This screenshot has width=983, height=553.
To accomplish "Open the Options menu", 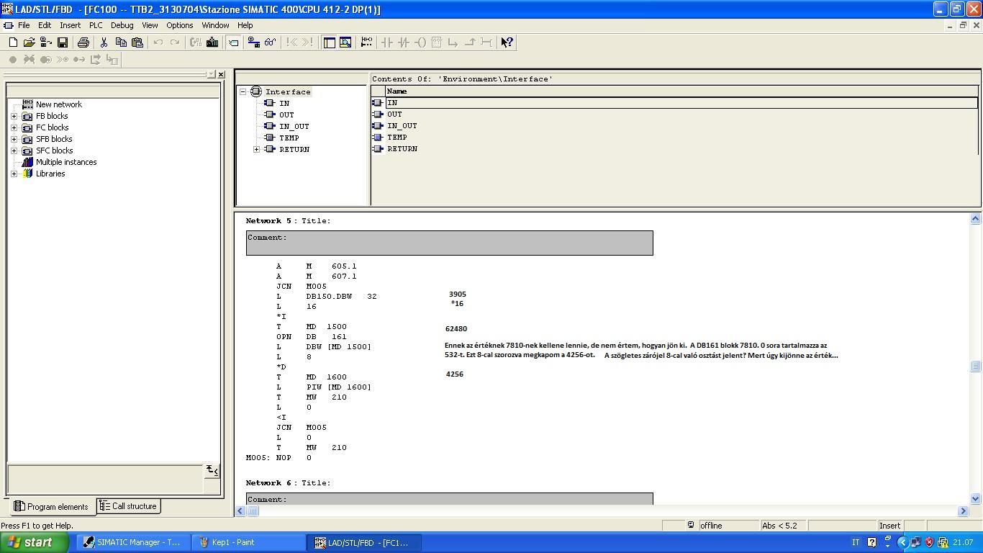I will tap(179, 25).
